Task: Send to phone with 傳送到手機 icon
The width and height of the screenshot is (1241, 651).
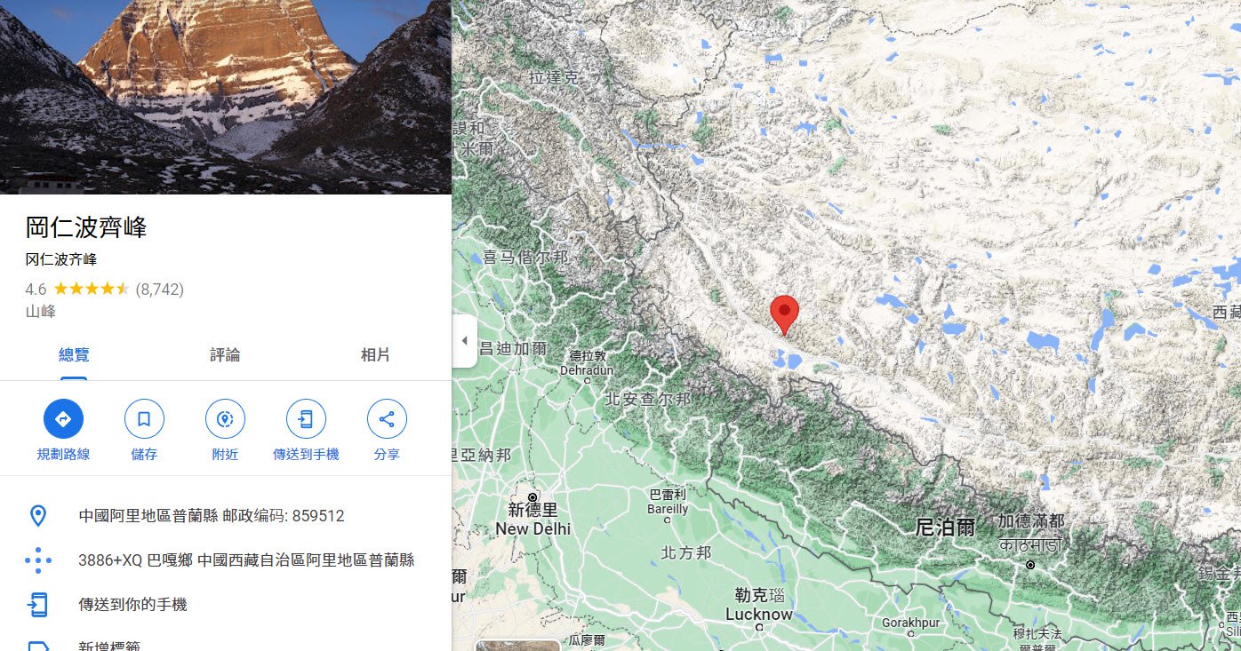Action: [306, 419]
